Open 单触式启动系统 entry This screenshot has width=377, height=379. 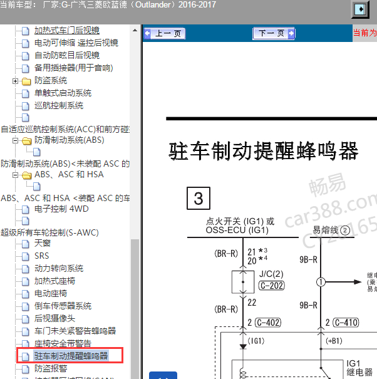pyautogui.click(x=63, y=93)
